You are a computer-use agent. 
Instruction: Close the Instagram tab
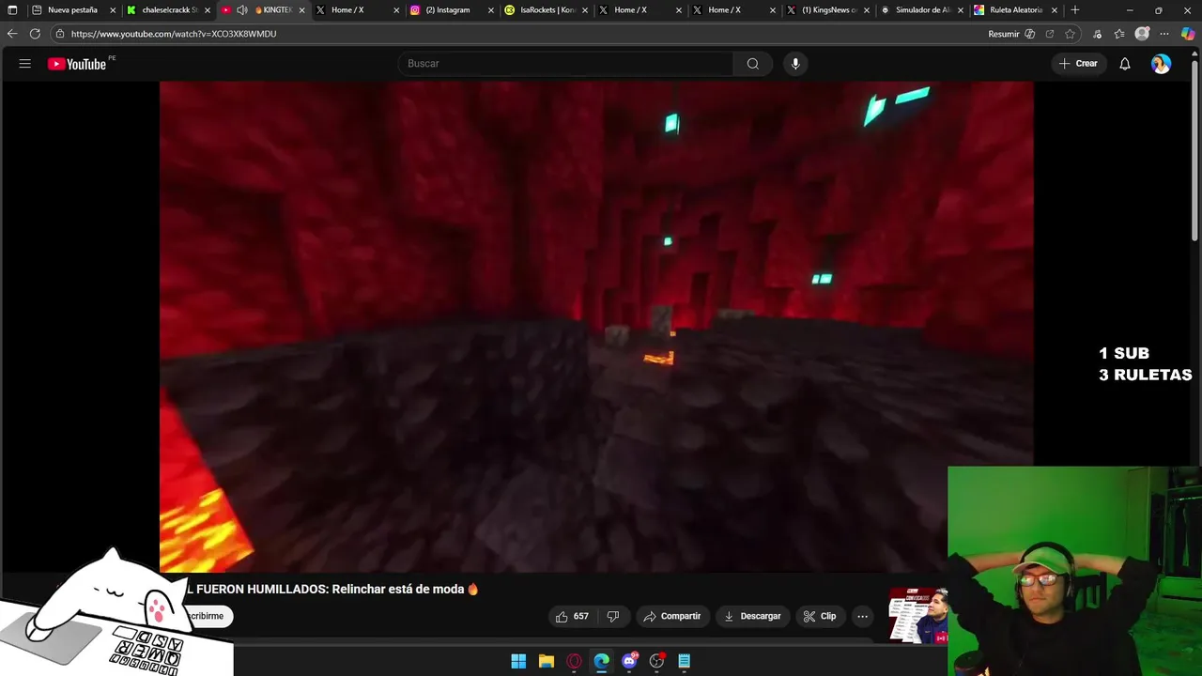coord(490,10)
